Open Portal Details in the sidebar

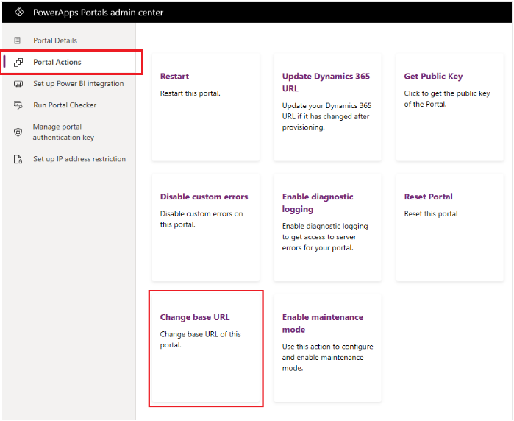point(55,40)
